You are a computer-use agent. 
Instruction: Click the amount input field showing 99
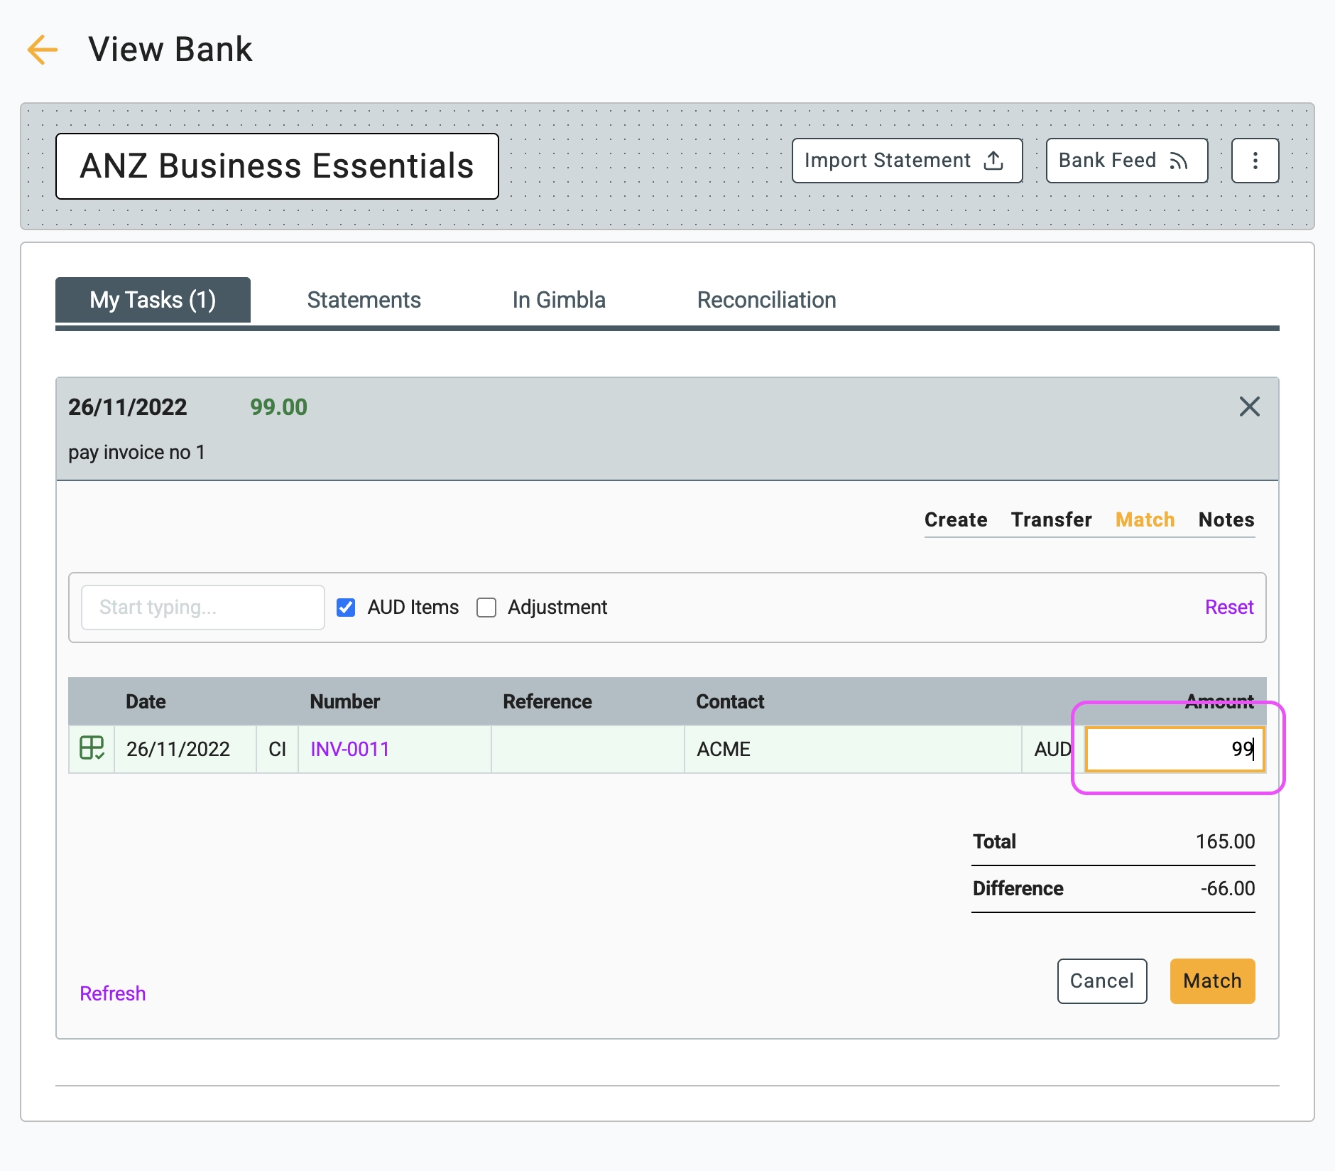pyautogui.click(x=1175, y=749)
